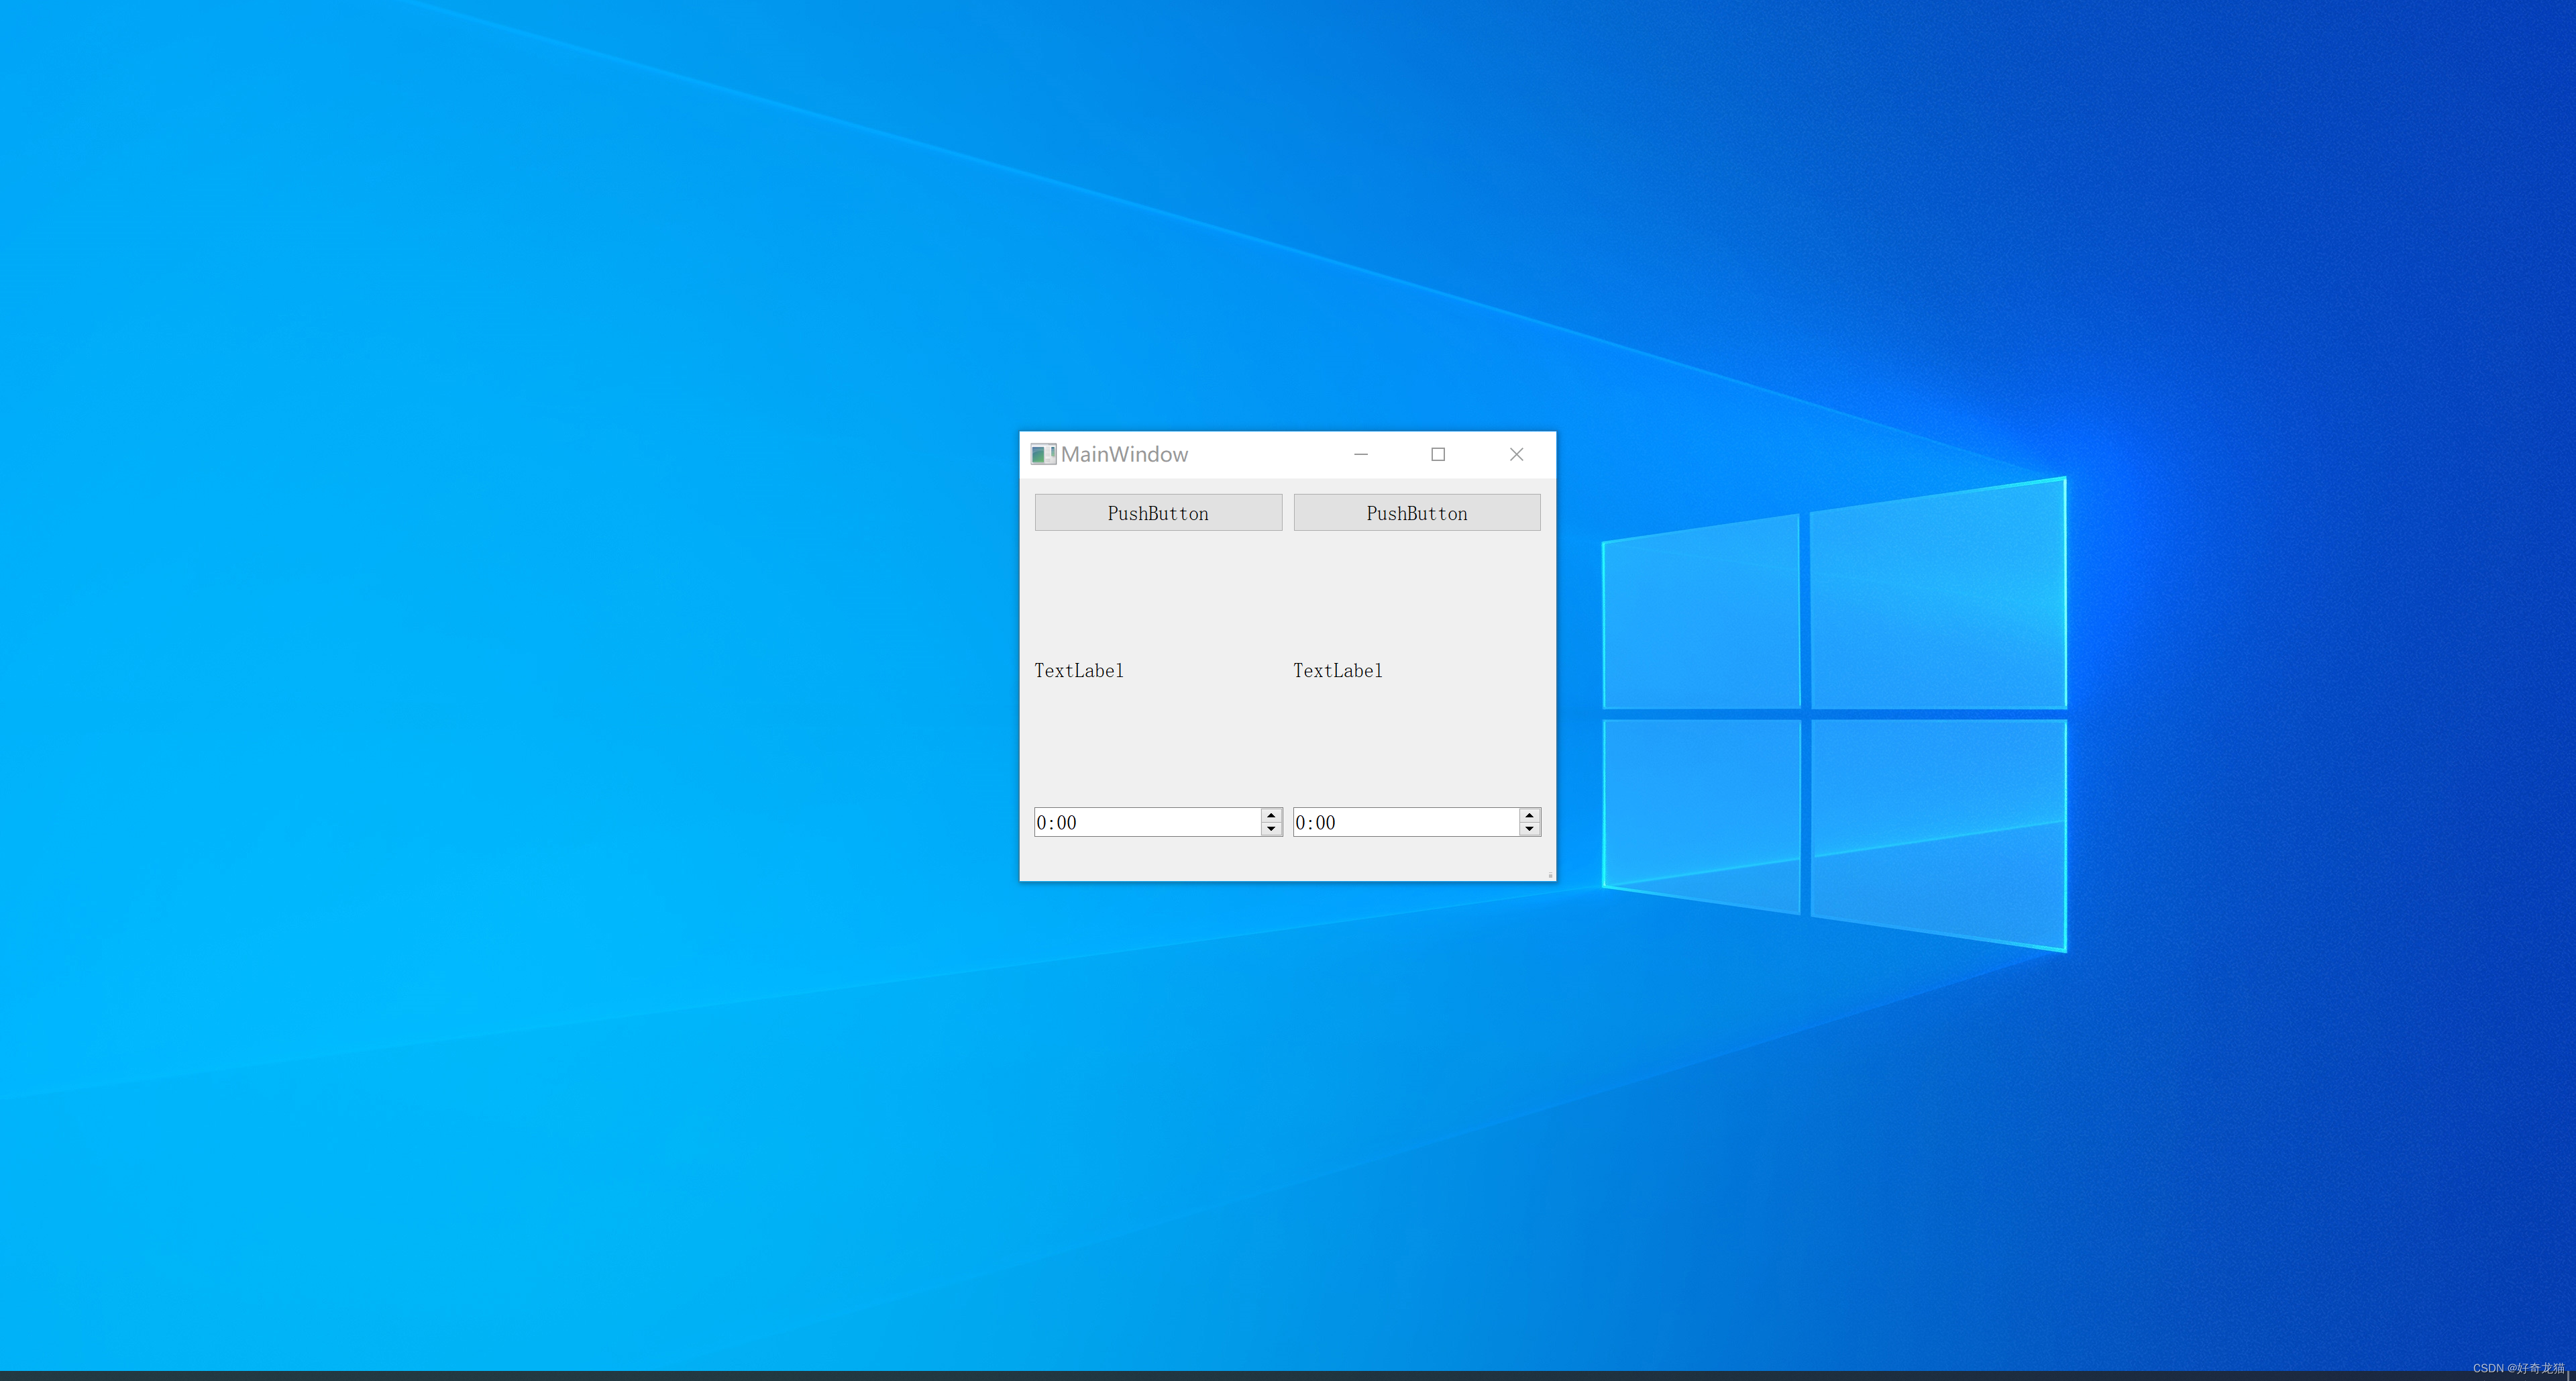Click the Windows logo on desktop wallpaper
Screen dimensions: 2576x1381
(1834, 714)
